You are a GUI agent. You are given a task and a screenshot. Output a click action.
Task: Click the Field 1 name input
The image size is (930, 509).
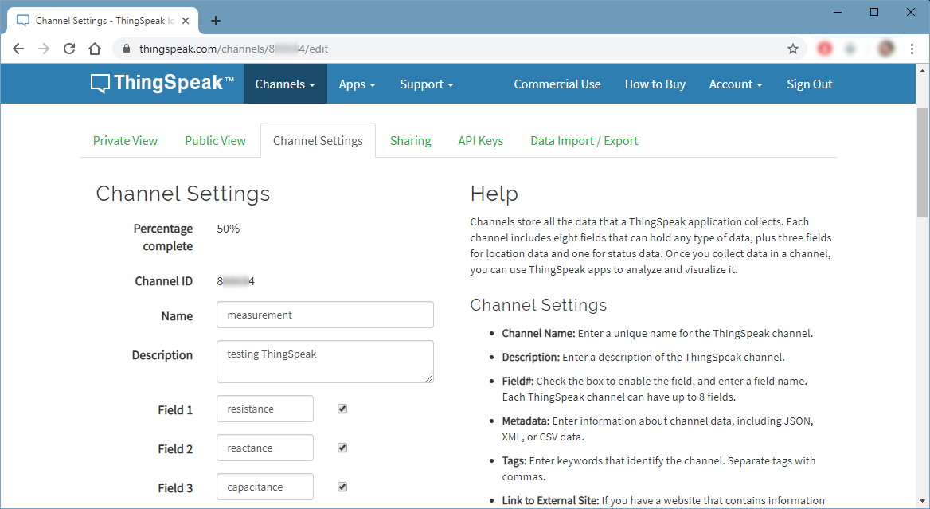(x=265, y=409)
